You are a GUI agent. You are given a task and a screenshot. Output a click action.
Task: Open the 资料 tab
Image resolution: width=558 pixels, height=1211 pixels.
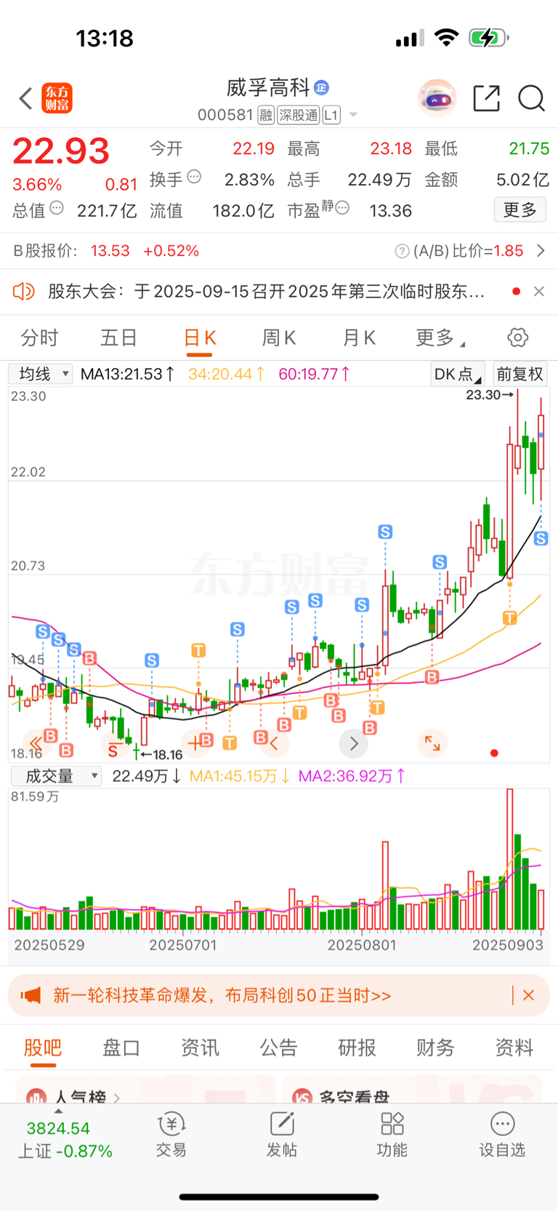point(514,1047)
